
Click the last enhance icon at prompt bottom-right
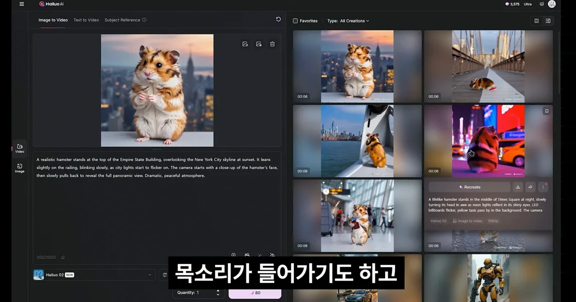click(272, 255)
